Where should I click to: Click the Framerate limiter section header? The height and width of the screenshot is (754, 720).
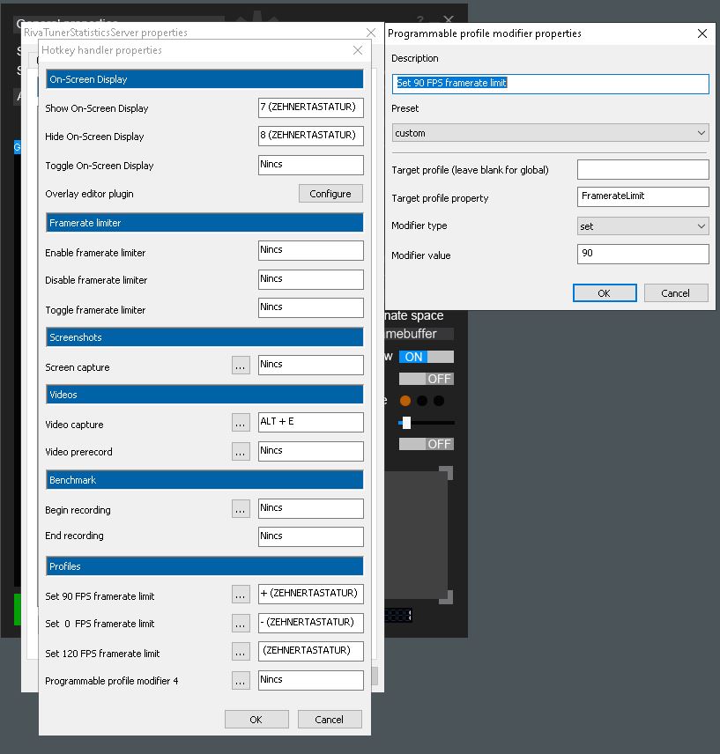pyautogui.click(x=204, y=223)
